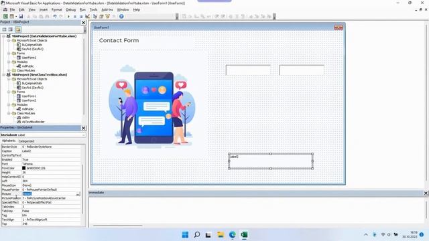Open the Project Explorer toolbar icon
The height and width of the screenshot is (241, 429).
[95, 16]
